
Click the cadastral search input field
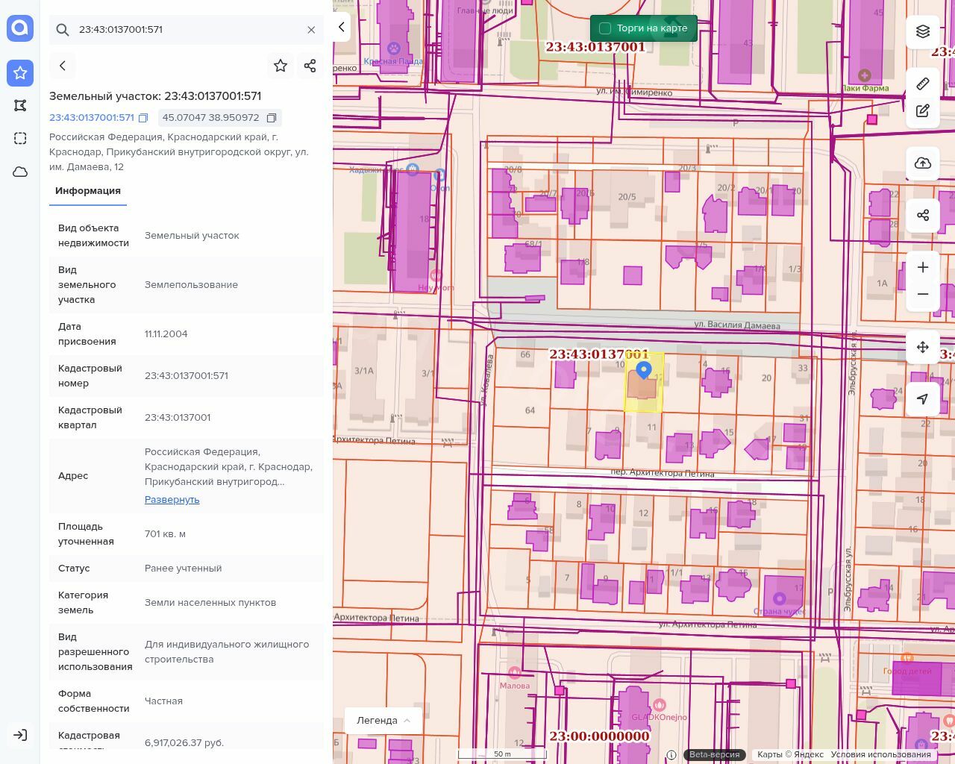click(187, 30)
